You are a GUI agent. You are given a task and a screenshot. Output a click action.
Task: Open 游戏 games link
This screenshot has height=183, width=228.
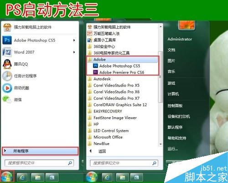pos(171,83)
